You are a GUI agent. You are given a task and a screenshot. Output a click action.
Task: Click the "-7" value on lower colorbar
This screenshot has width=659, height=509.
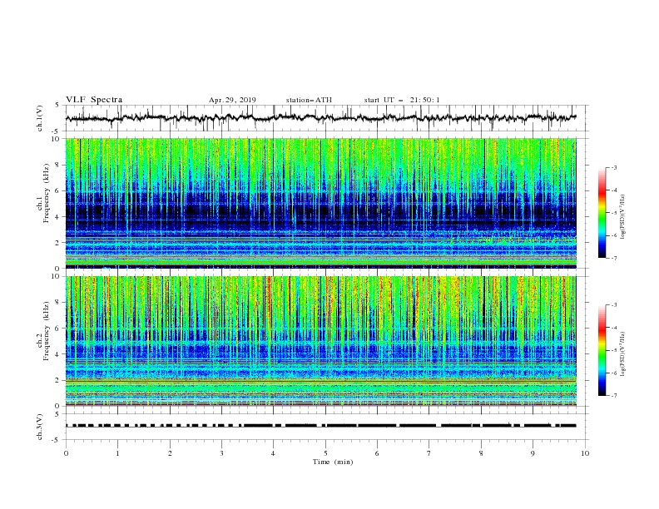613,396
